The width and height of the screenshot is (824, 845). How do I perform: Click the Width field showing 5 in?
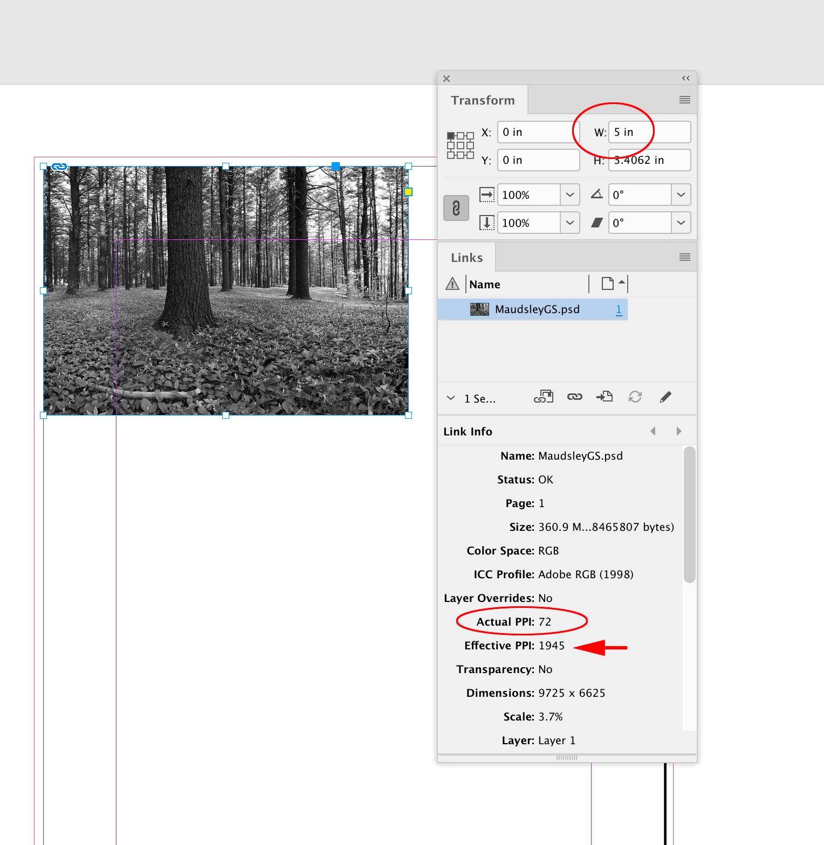(x=649, y=132)
